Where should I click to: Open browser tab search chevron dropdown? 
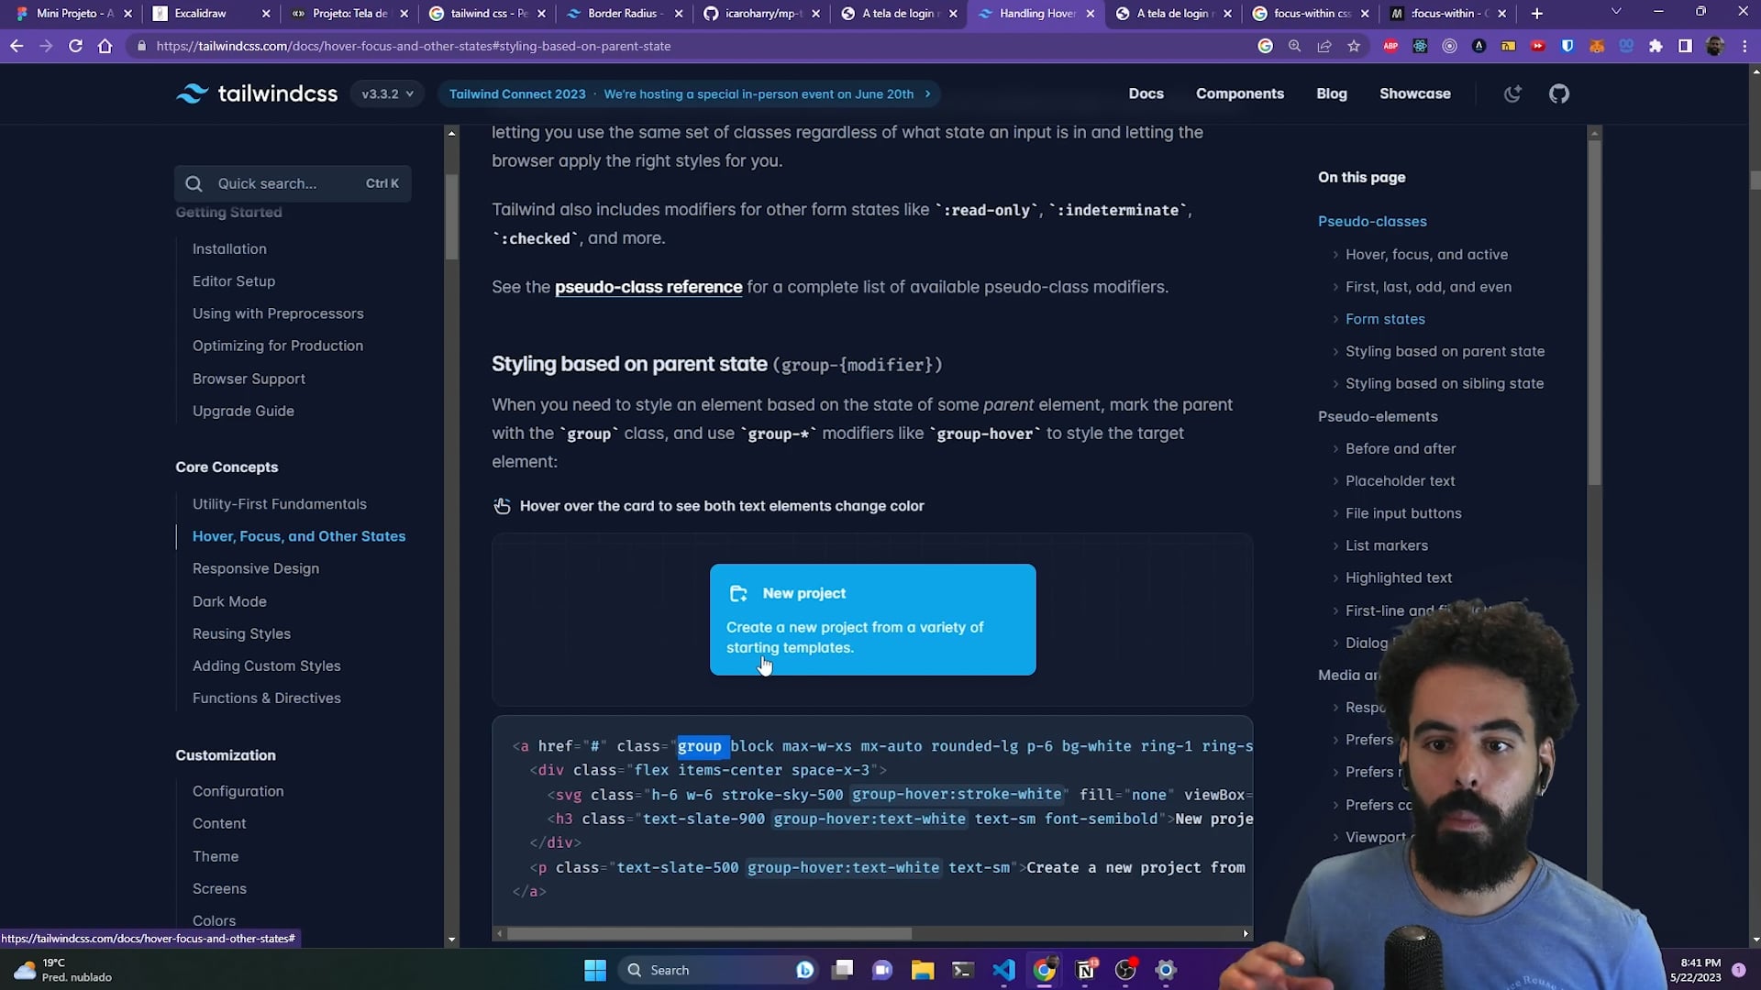click(1616, 13)
